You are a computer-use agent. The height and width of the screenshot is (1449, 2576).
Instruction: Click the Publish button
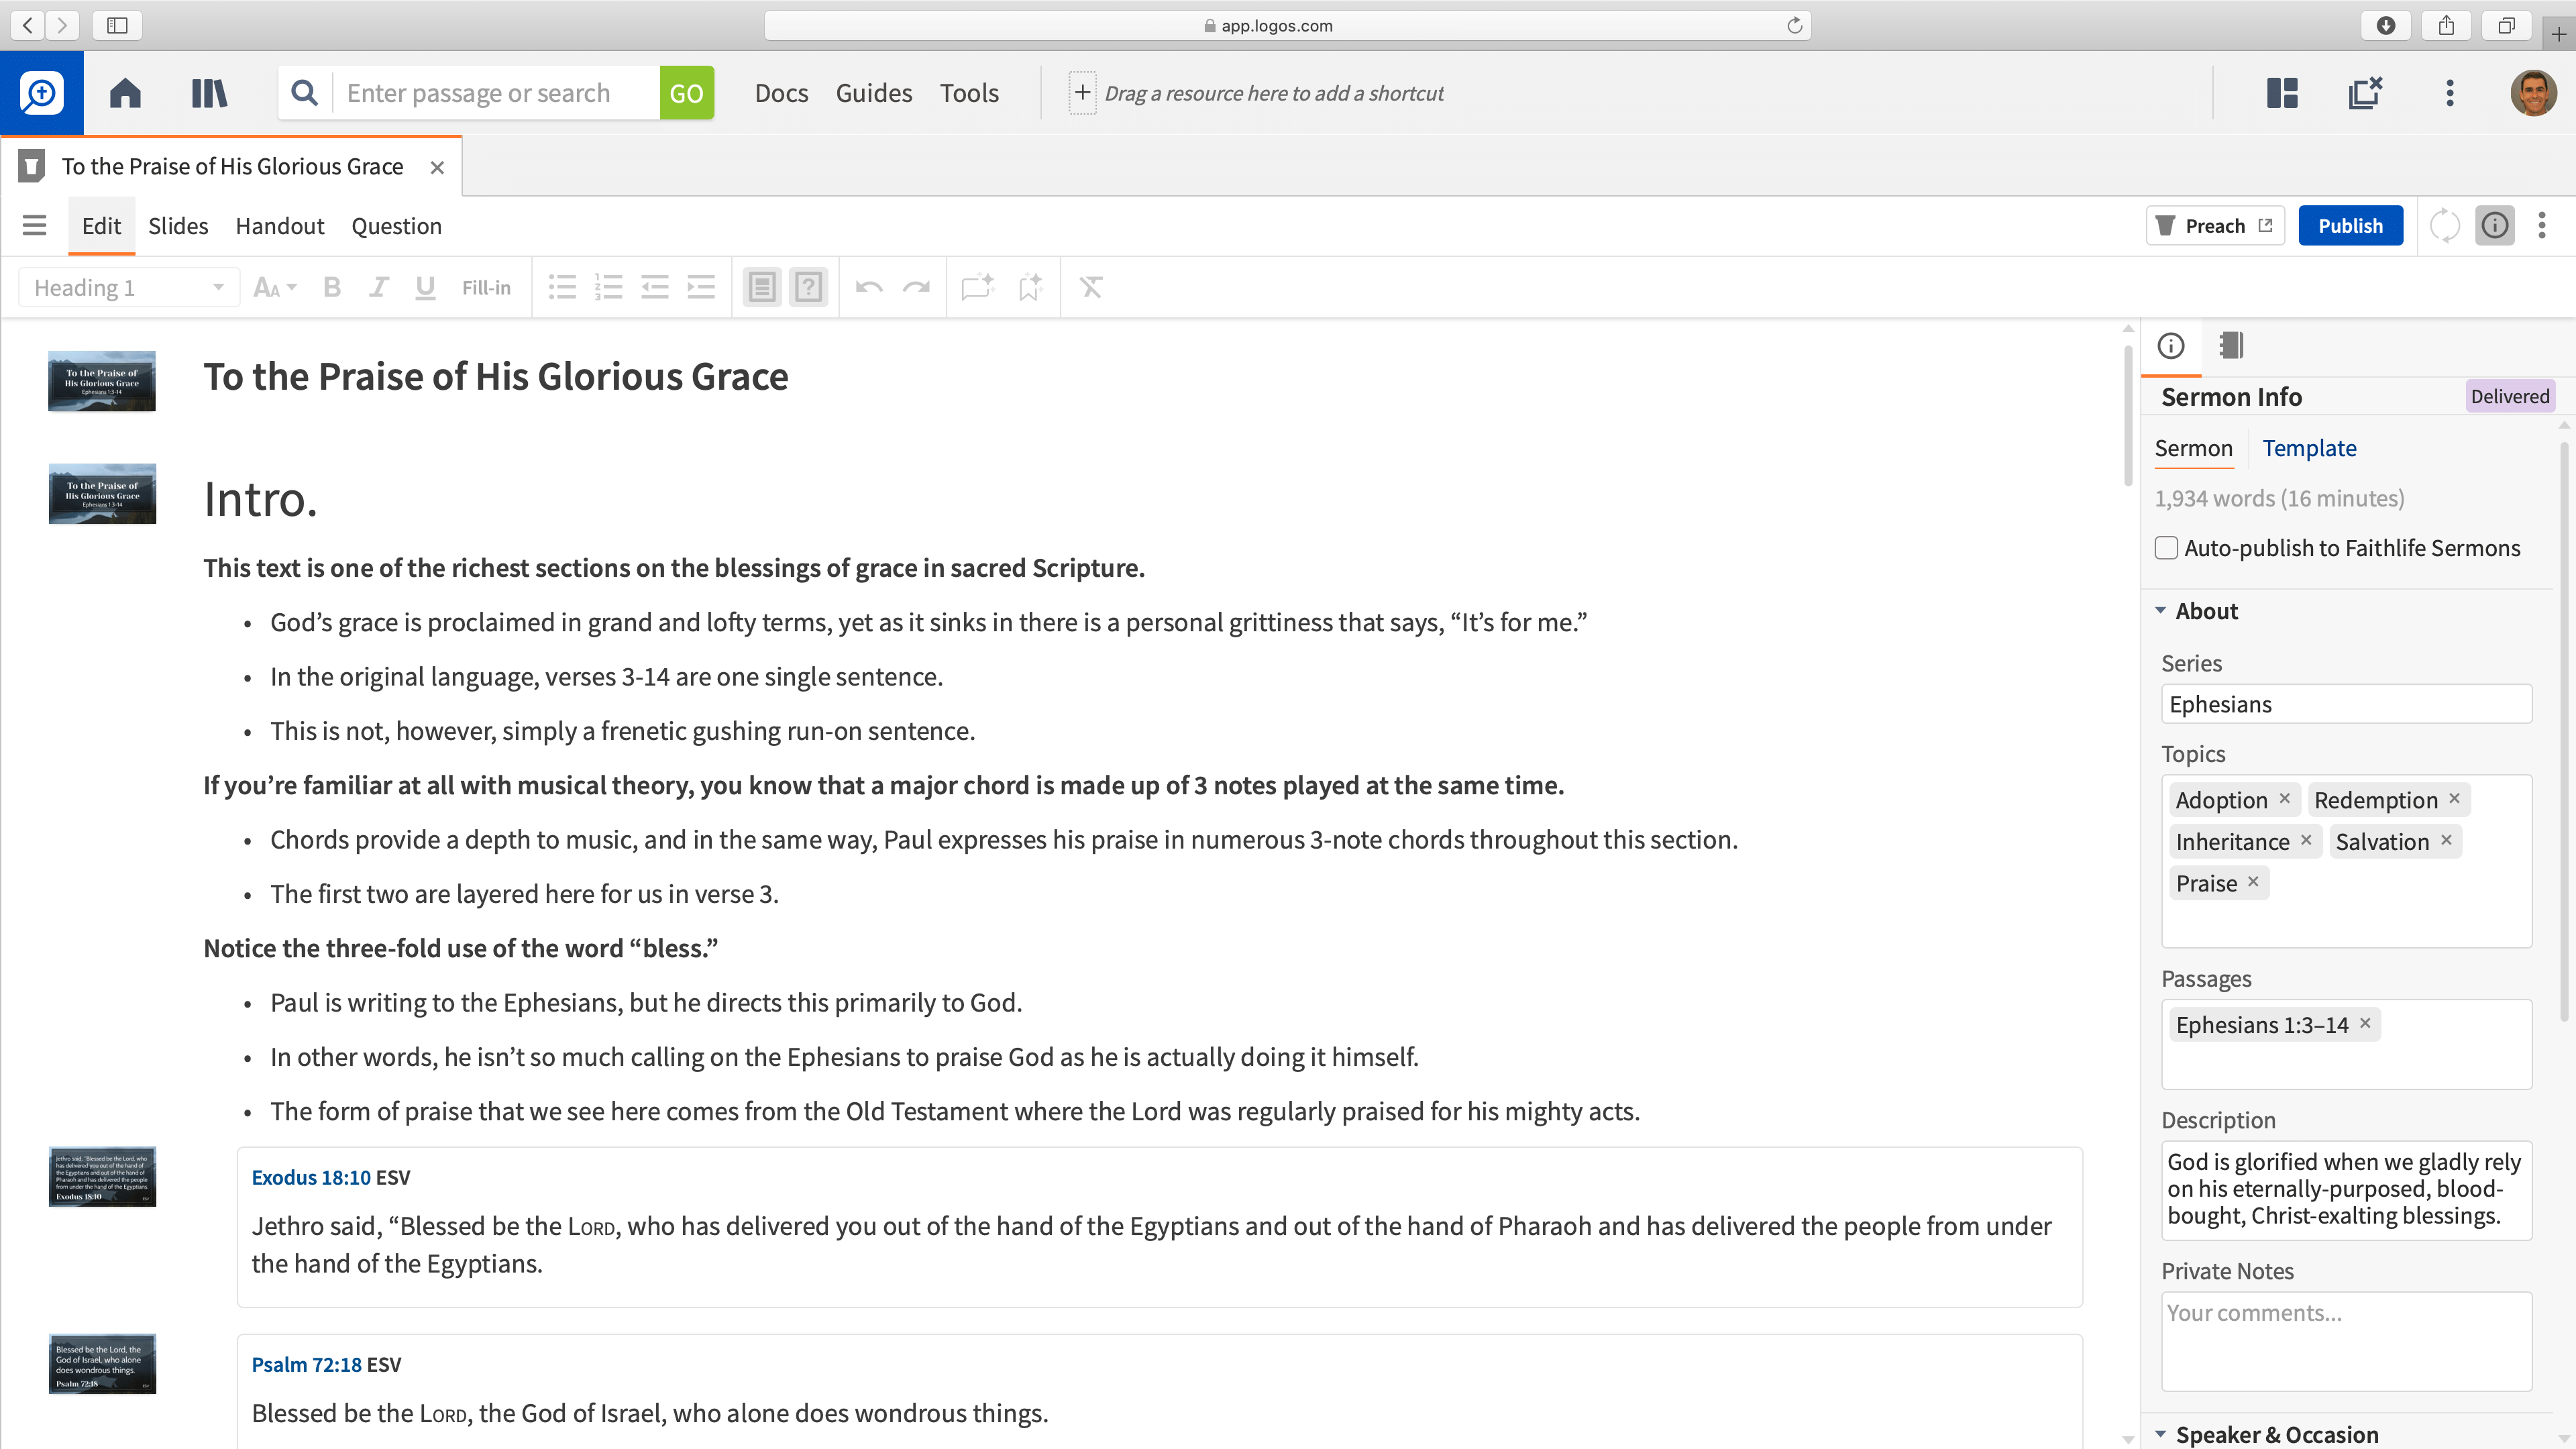(2350, 226)
